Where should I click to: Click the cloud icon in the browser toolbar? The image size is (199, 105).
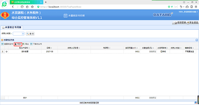(187, 7)
